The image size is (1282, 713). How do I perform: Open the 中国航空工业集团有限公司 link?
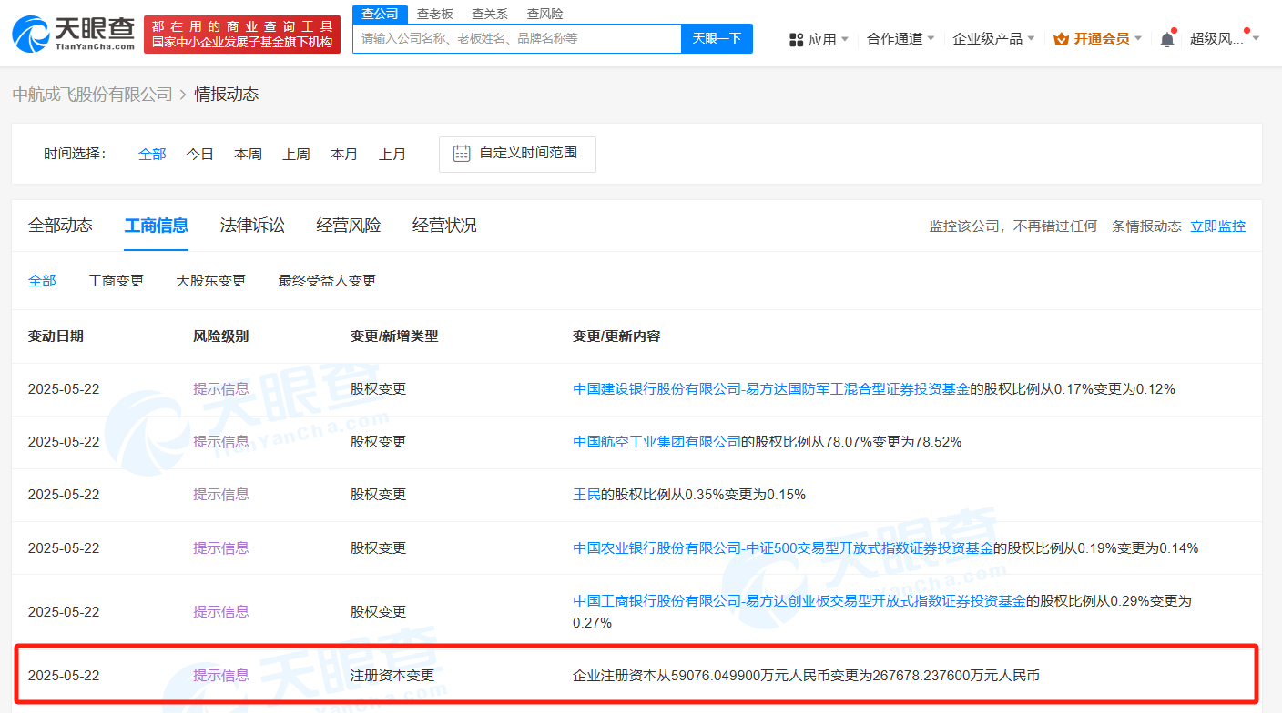[656, 442]
